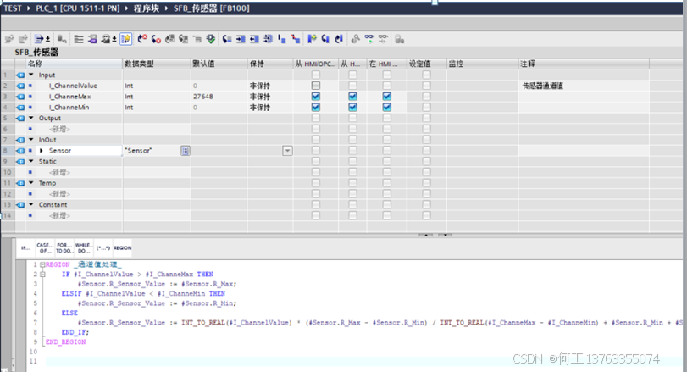687x372 pixels.
Task: Click the second greyed toolbar icon
Action: (23, 39)
